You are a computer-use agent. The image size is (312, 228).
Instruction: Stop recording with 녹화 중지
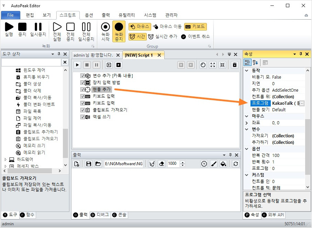point(119,31)
